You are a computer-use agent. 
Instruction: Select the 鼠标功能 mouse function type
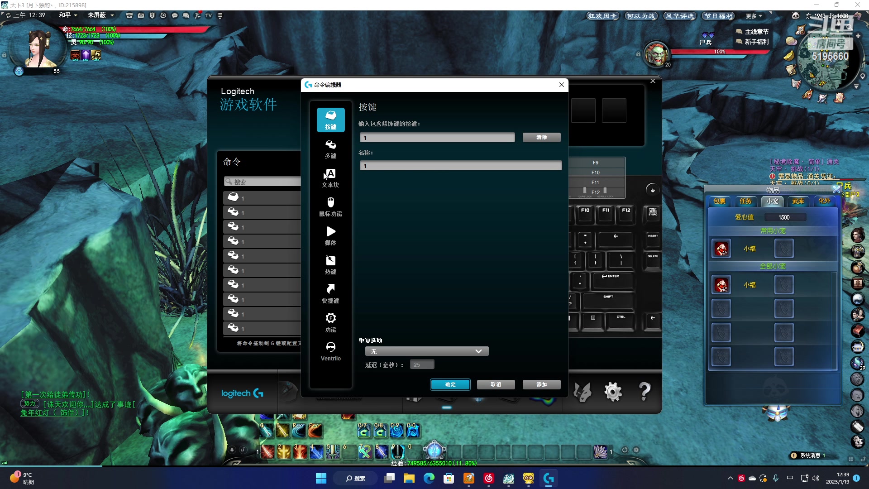[x=331, y=207]
